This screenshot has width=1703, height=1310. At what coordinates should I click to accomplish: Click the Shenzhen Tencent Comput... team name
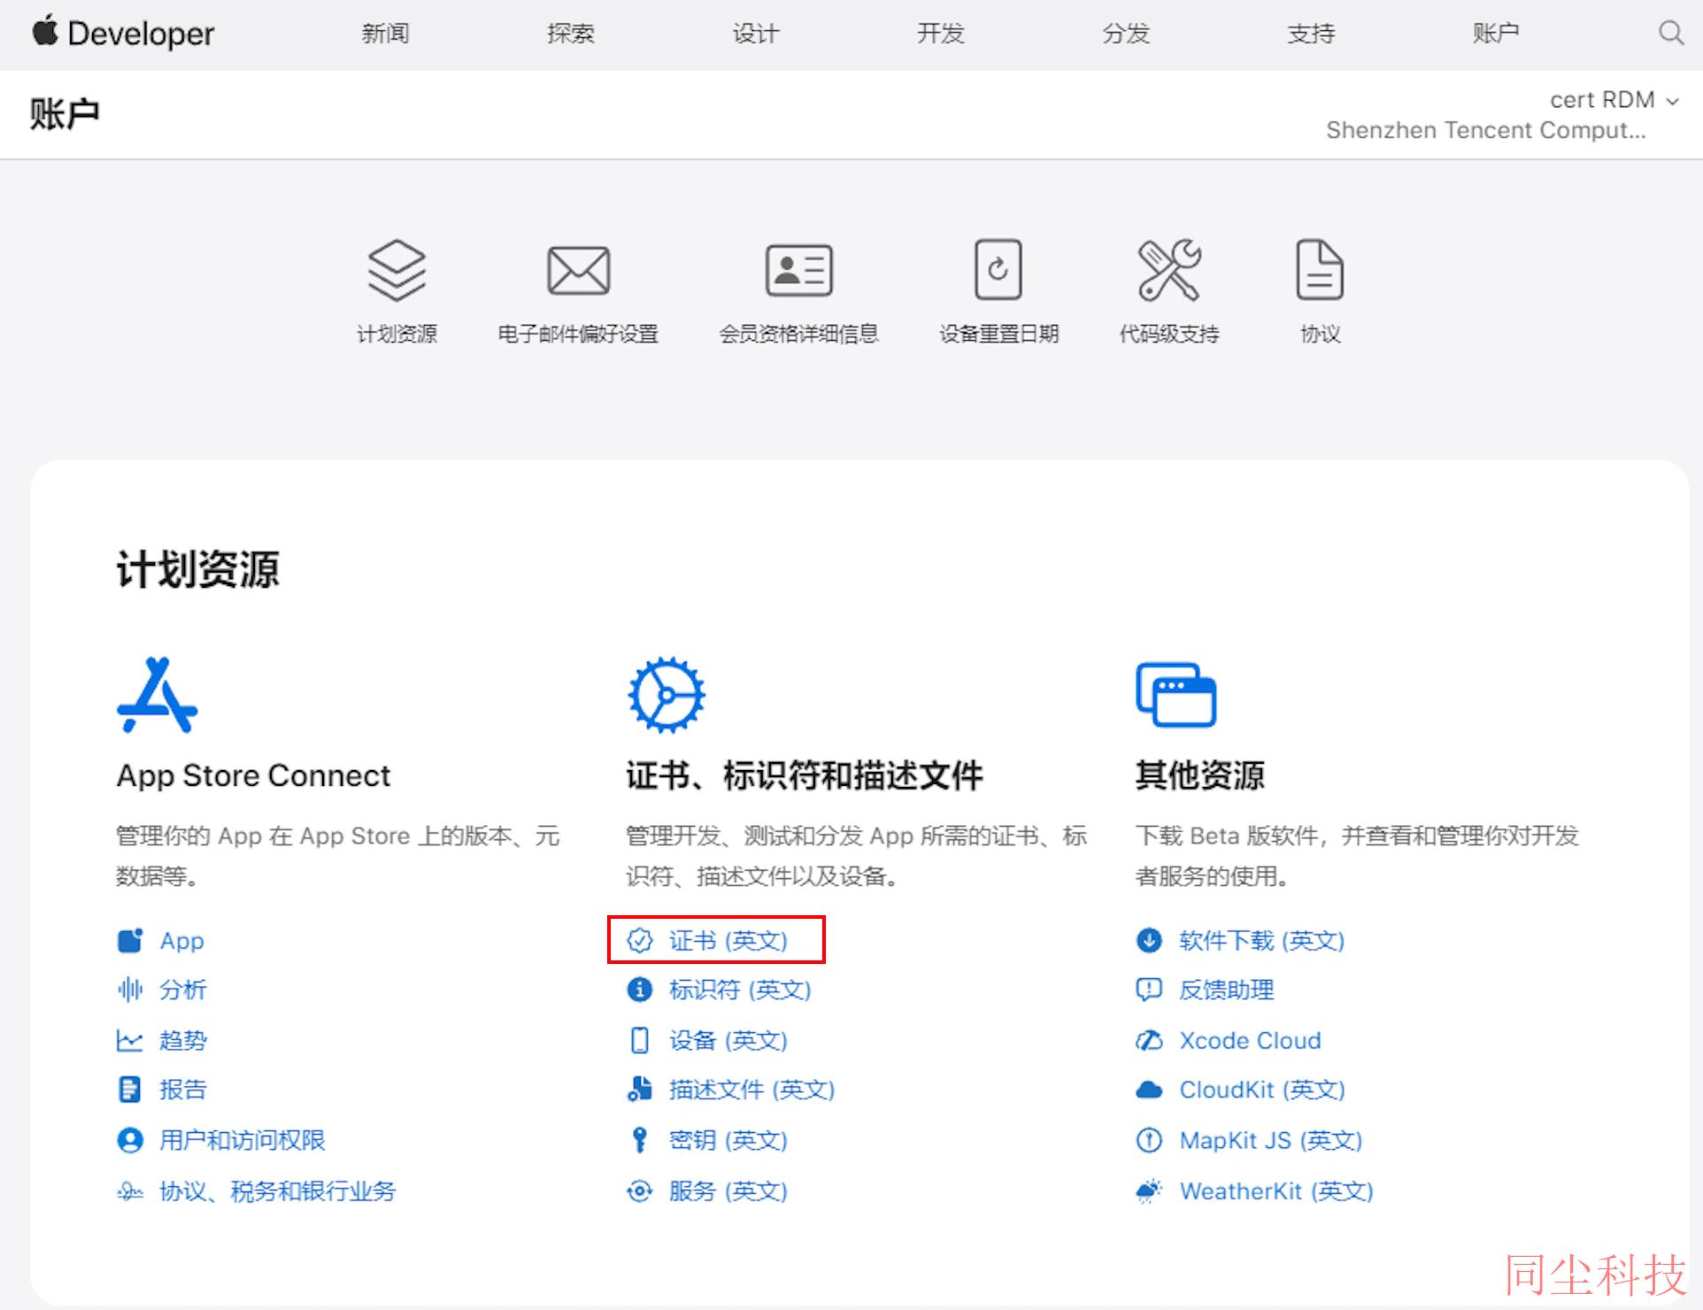point(1486,130)
